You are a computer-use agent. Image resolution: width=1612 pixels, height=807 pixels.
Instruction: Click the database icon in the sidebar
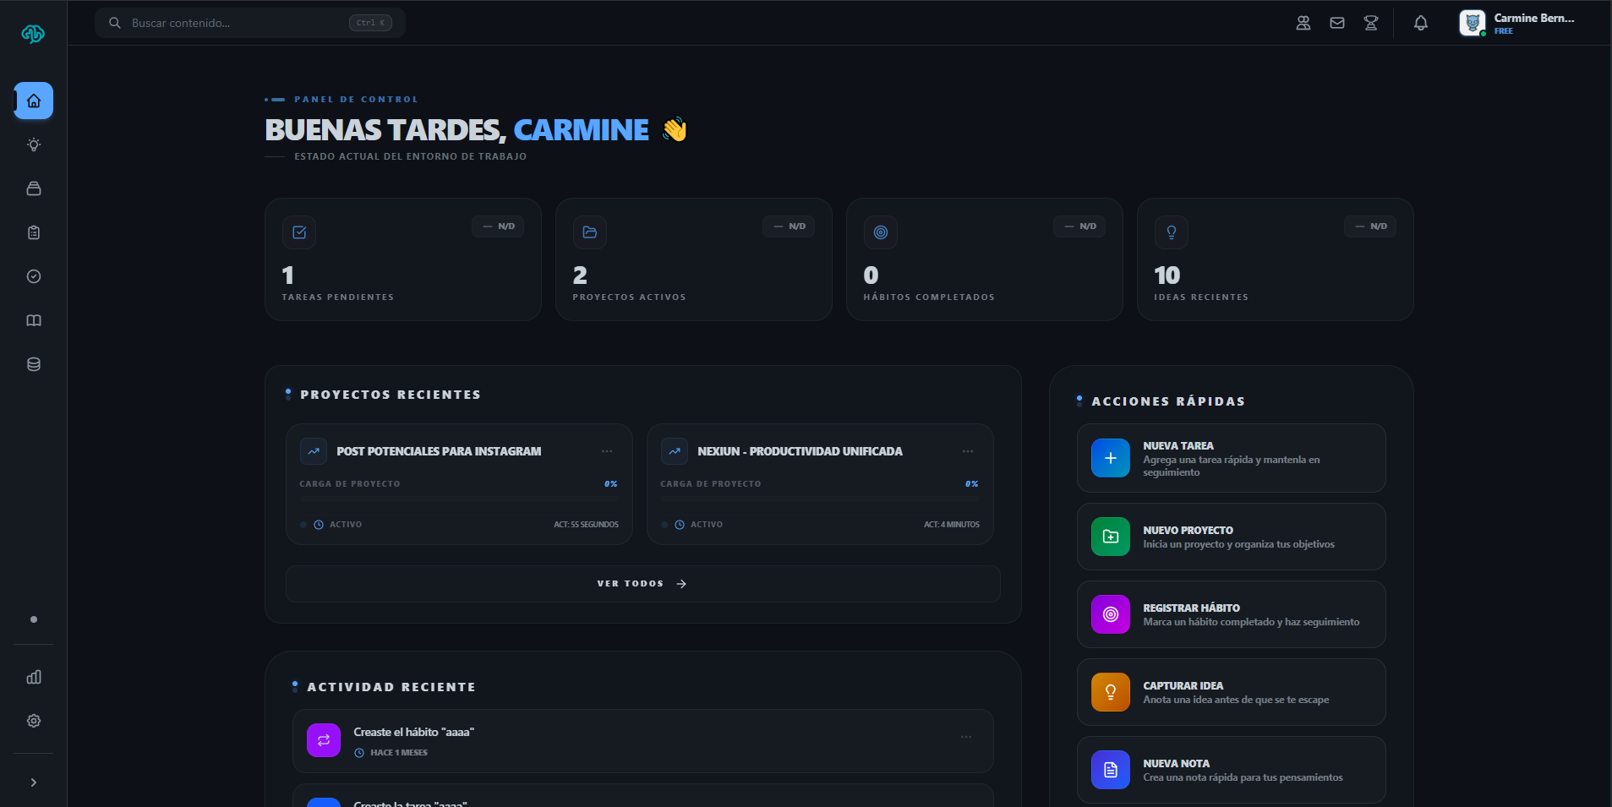point(33,364)
